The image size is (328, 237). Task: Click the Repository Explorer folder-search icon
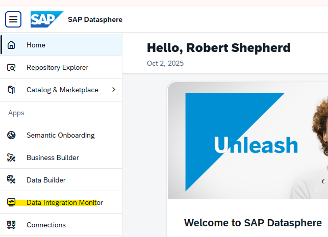pos(11,67)
